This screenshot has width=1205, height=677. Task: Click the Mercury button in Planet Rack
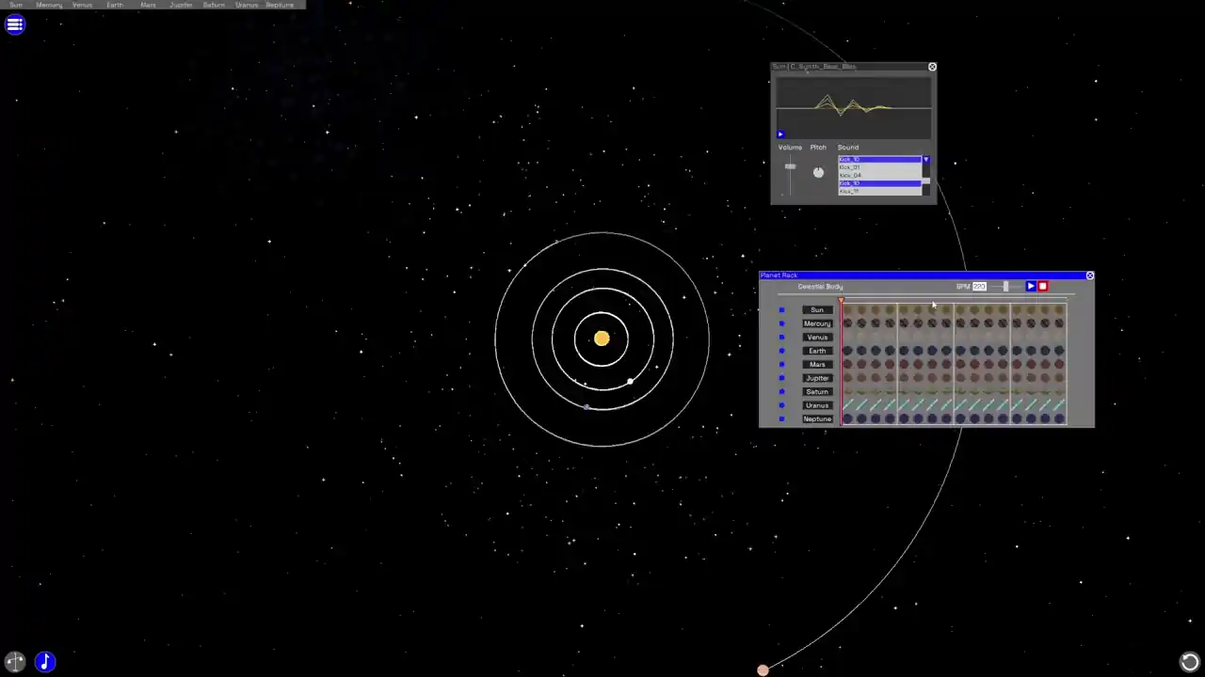pos(817,323)
